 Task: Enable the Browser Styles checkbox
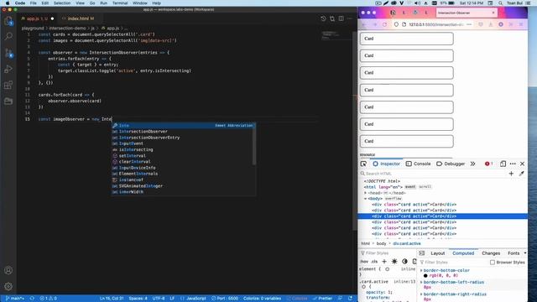pos(493,263)
